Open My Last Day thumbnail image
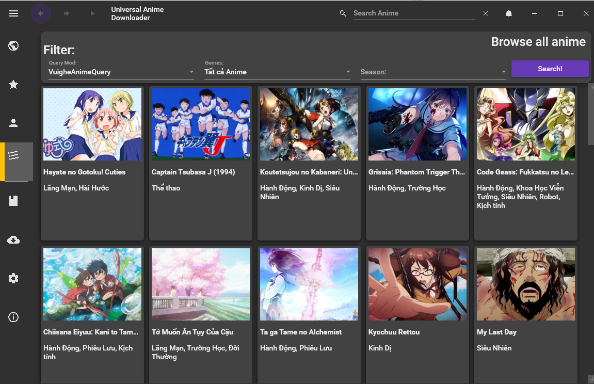 point(526,284)
